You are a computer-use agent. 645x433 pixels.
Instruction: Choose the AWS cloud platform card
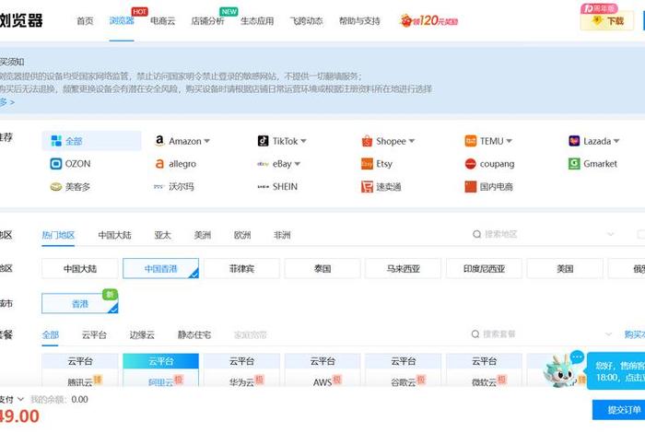click(x=322, y=370)
